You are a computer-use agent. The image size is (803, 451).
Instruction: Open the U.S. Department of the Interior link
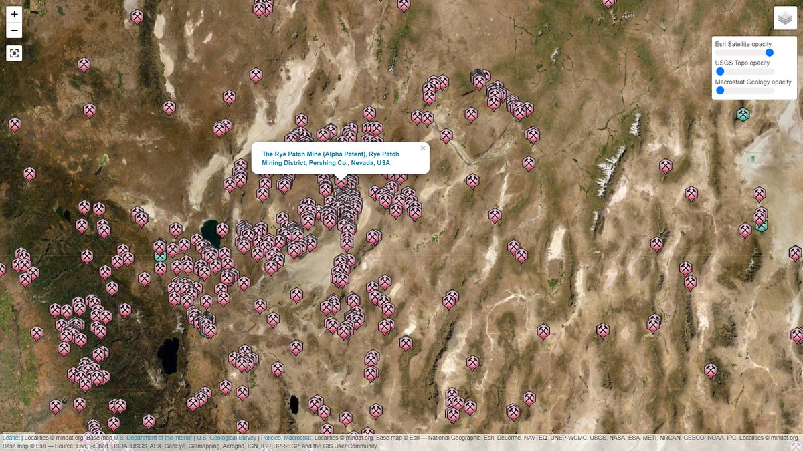click(154, 438)
